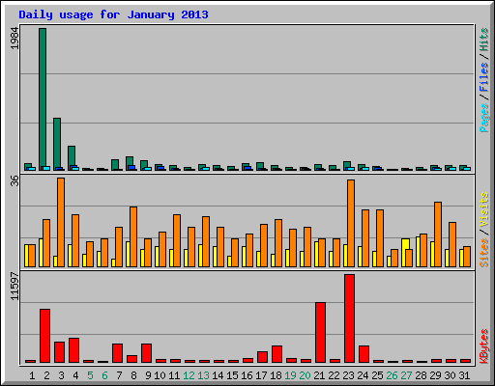Image resolution: width=495 pixels, height=386 pixels.
Task: Select the orange bar for day 23
Action: pos(351,223)
